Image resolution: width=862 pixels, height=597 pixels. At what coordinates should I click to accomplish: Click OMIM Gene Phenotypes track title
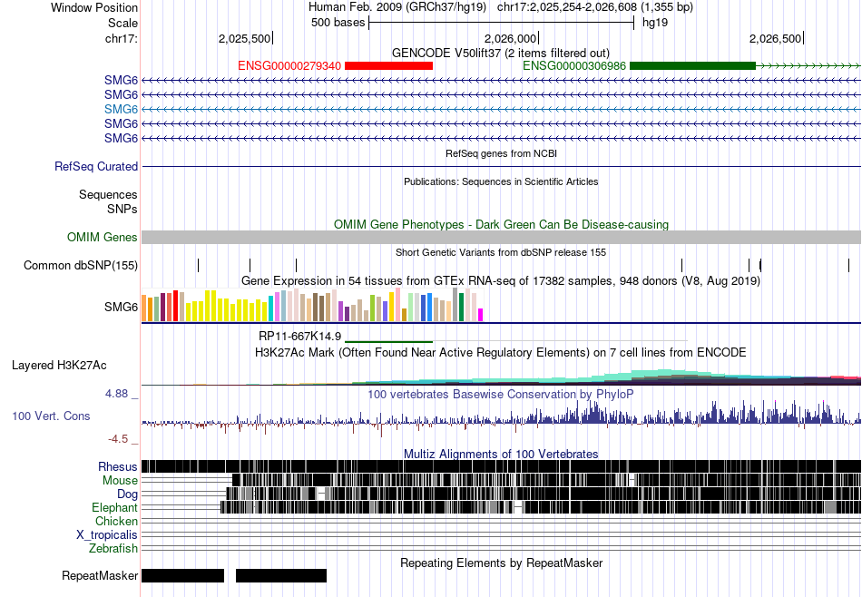click(502, 224)
